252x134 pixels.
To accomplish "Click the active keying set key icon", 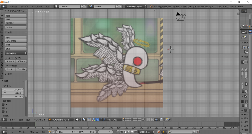I will coord(170,132).
